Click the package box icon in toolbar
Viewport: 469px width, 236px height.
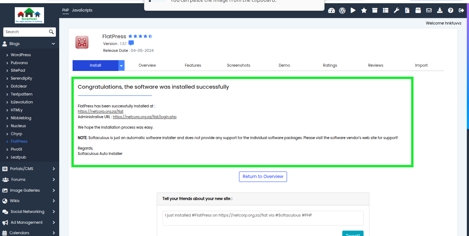418,10
